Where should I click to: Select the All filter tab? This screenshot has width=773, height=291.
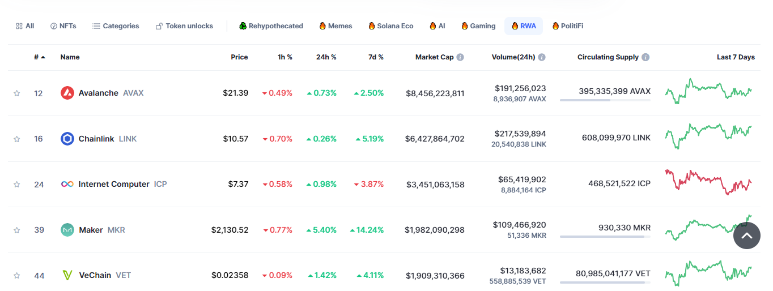(25, 26)
